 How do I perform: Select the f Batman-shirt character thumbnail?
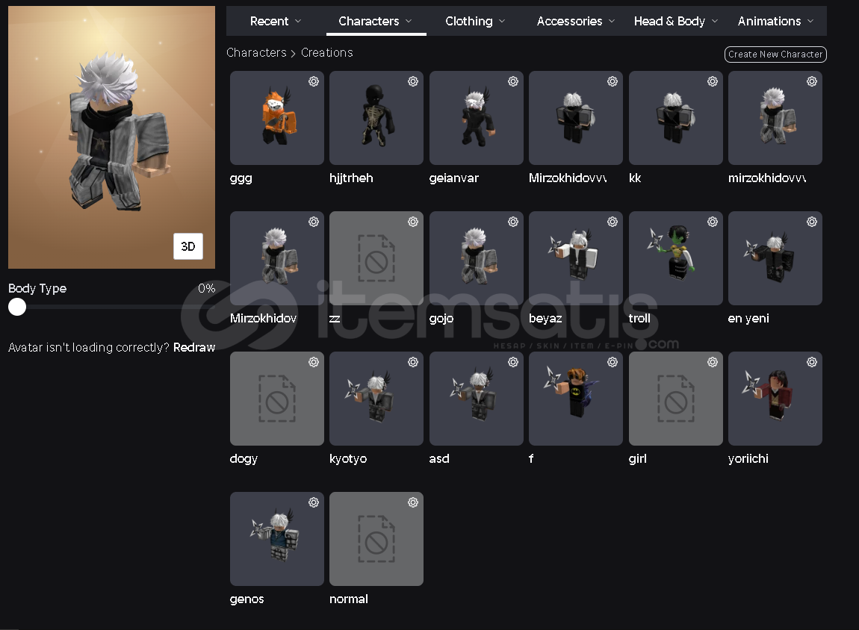pos(576,399)
